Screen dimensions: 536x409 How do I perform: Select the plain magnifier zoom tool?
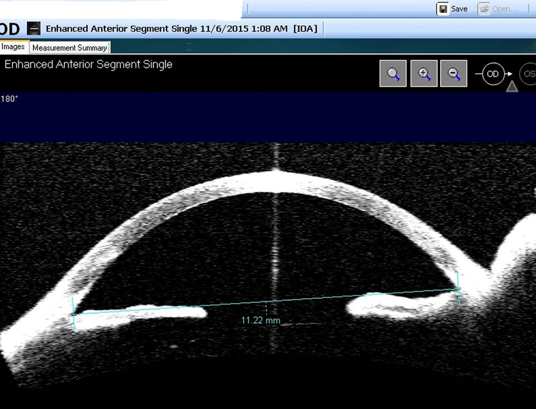393,73
